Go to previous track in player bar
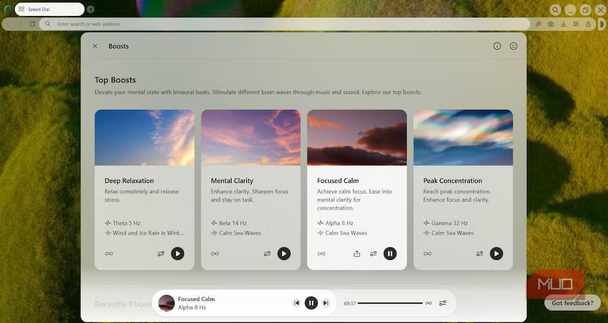 [297, 303]
